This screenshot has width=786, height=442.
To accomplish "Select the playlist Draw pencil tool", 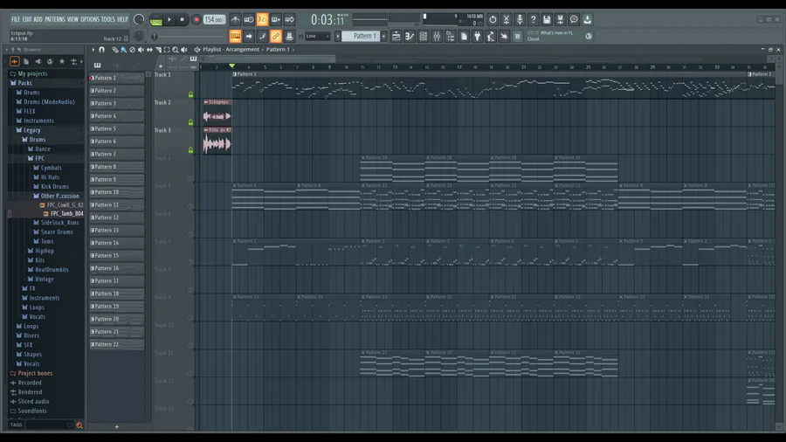I will (x=114, y=50).
